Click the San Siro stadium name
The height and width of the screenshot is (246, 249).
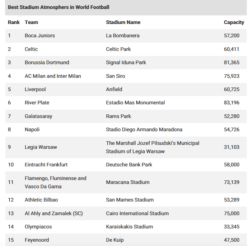coord(116,76)
